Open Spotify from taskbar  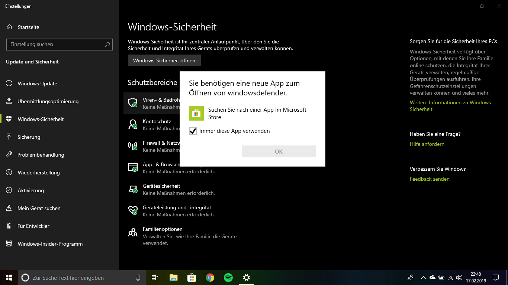pyautogui.click(x=228, y=278)
